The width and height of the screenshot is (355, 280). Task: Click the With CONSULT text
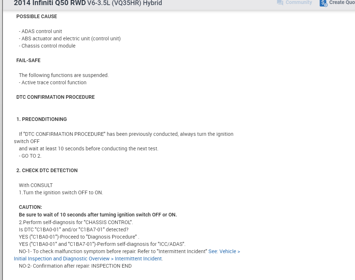click(36, 185)
